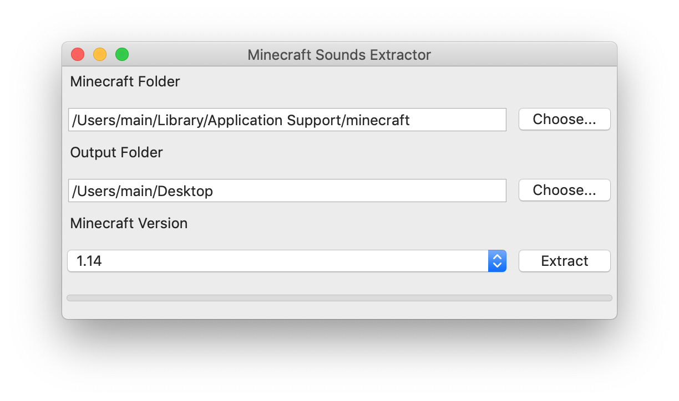The height and width of the screenshot is (401, 679).
Task: Click the Minecraft Folder label
Action: [x=125, y=81]
